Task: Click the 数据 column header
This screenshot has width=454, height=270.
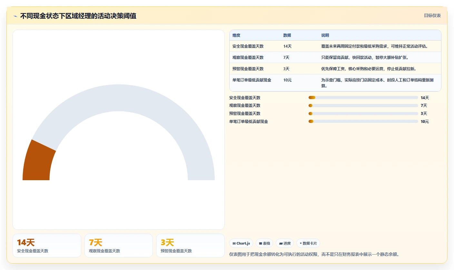Action: click(287, 35)
